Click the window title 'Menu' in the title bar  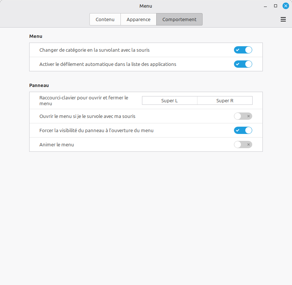146,6
